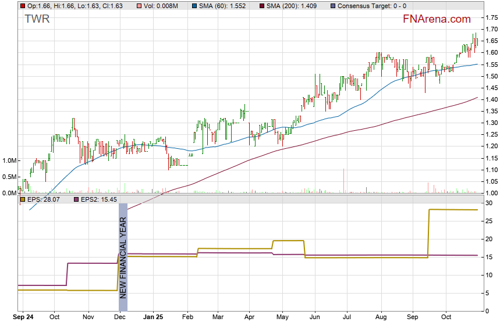Click the 1.0M volume axis label
The width and height of the screenshot is (500, 329).
[x=10, y=160]
